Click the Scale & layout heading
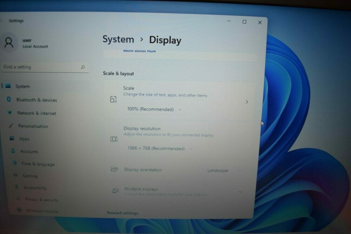Screen dimensions: 351x234 tap(118, 73)
